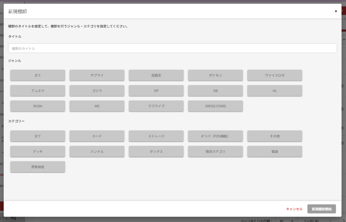Toggle the デュエマ genre button

[x=38, y=91]
